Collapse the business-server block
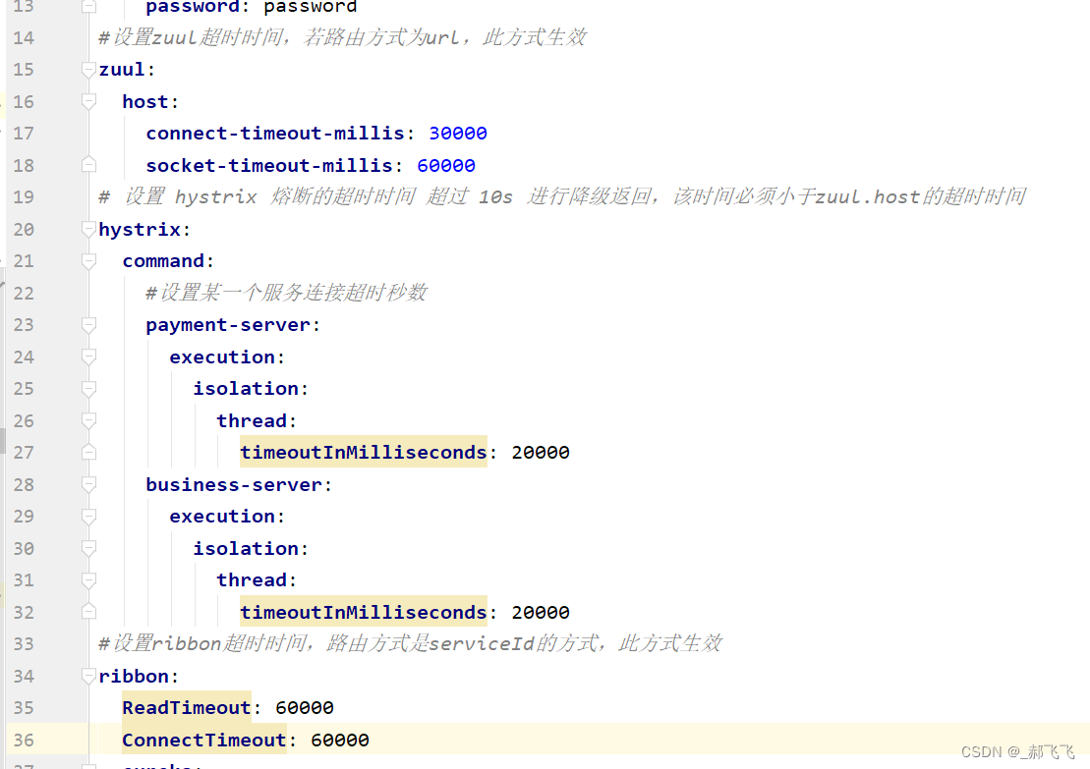Image resolution: width=1090 pixels, height=769 pixels. 88,484
